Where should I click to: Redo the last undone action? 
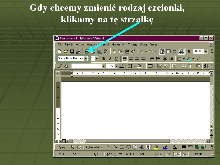coord(151,52)
